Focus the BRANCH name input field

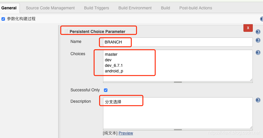tap(177, 42)
